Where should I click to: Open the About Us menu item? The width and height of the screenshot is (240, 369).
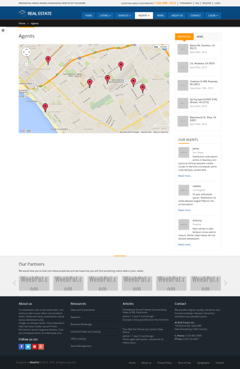pos(177,16)
